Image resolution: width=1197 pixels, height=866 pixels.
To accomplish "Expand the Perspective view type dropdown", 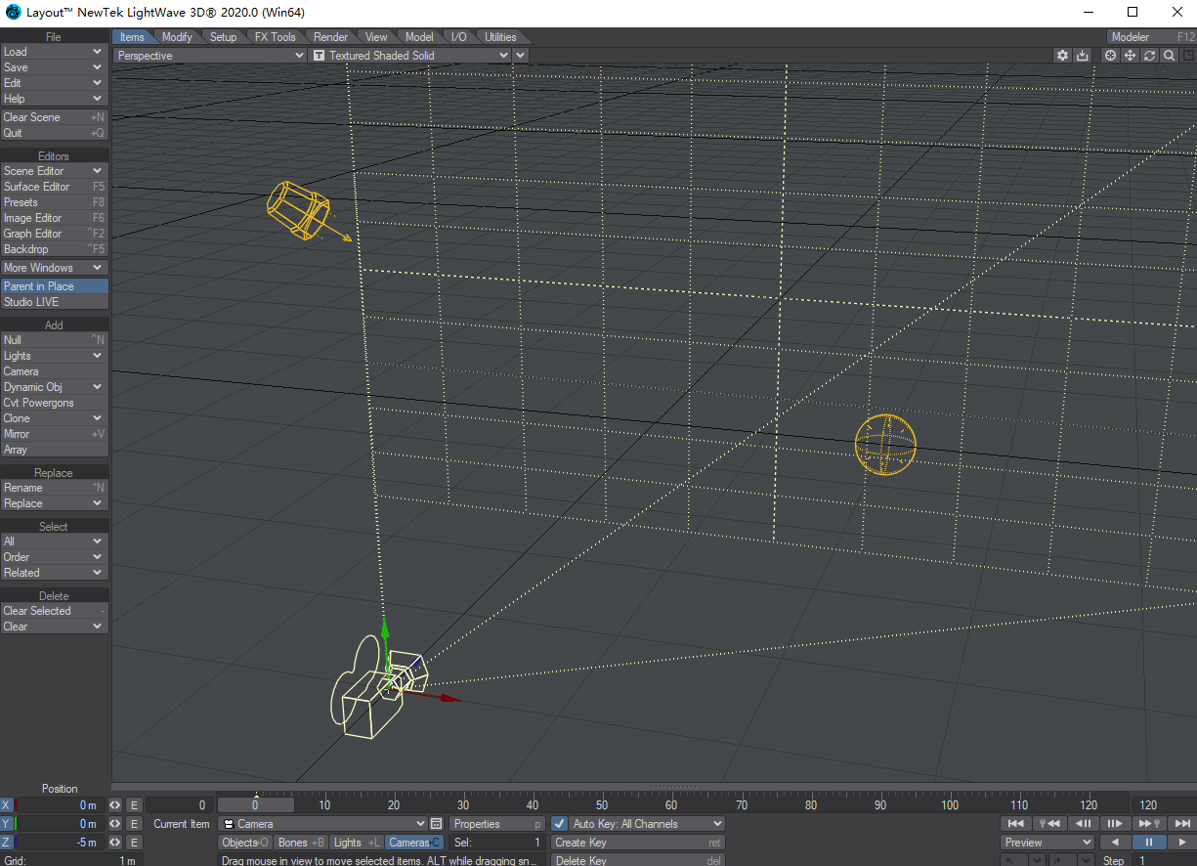I will 210,56.
